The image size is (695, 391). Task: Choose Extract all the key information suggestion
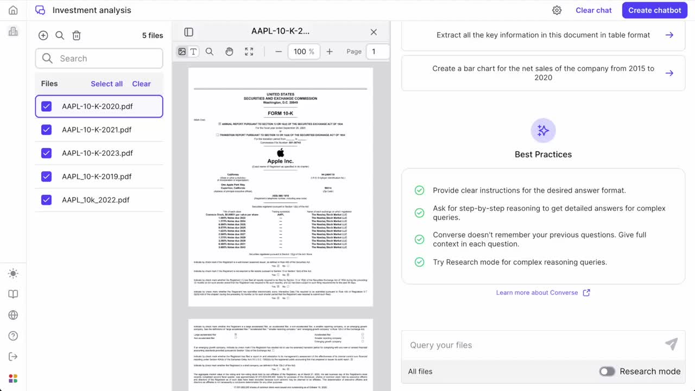point(543,35)
